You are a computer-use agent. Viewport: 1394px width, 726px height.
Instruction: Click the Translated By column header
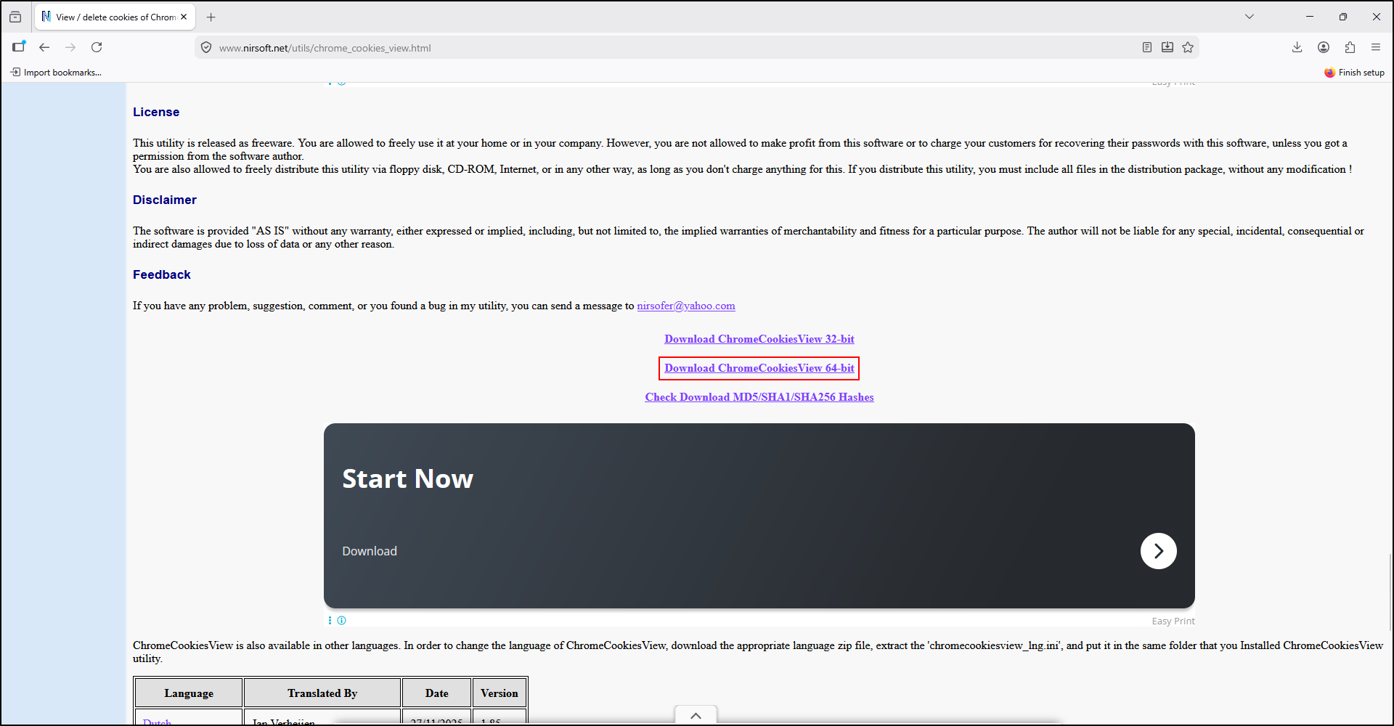tap(322, 693)
